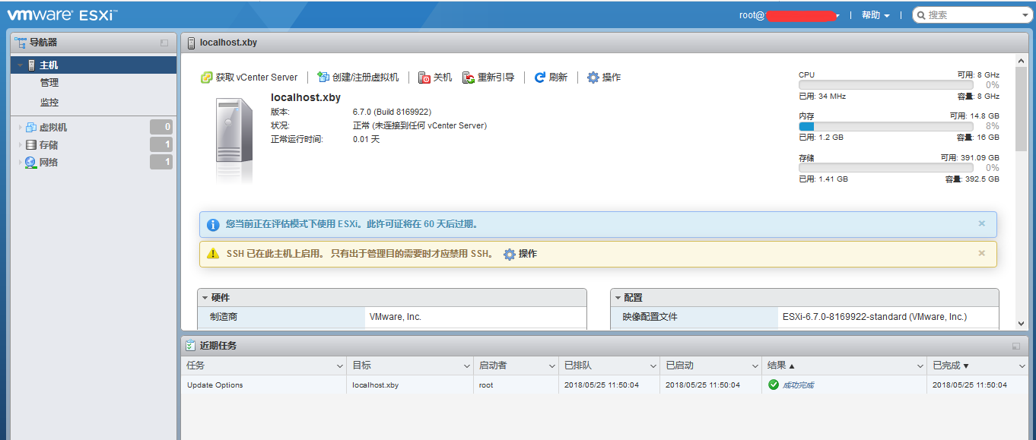The height and width of the screenshot is (440, 1036).
Task: Open the 创建/注册虚拟机 toolbar icon
Action: (x=323, y=76)
